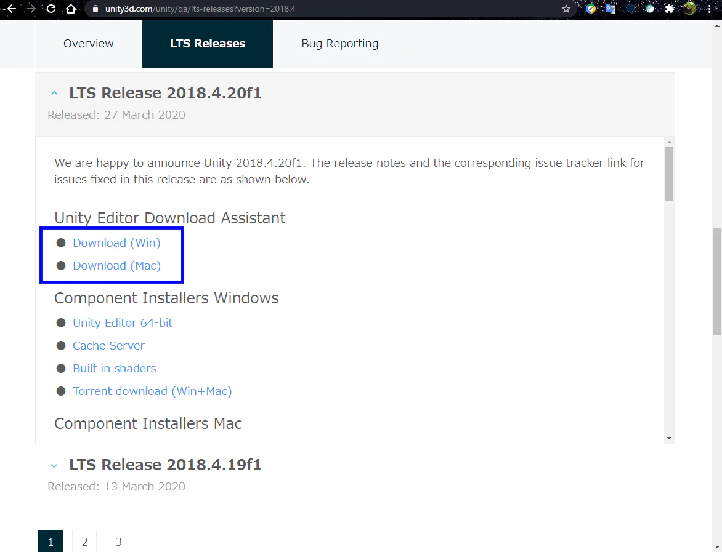Open the browser home page
722x552 pixels.
click(71, 8)
